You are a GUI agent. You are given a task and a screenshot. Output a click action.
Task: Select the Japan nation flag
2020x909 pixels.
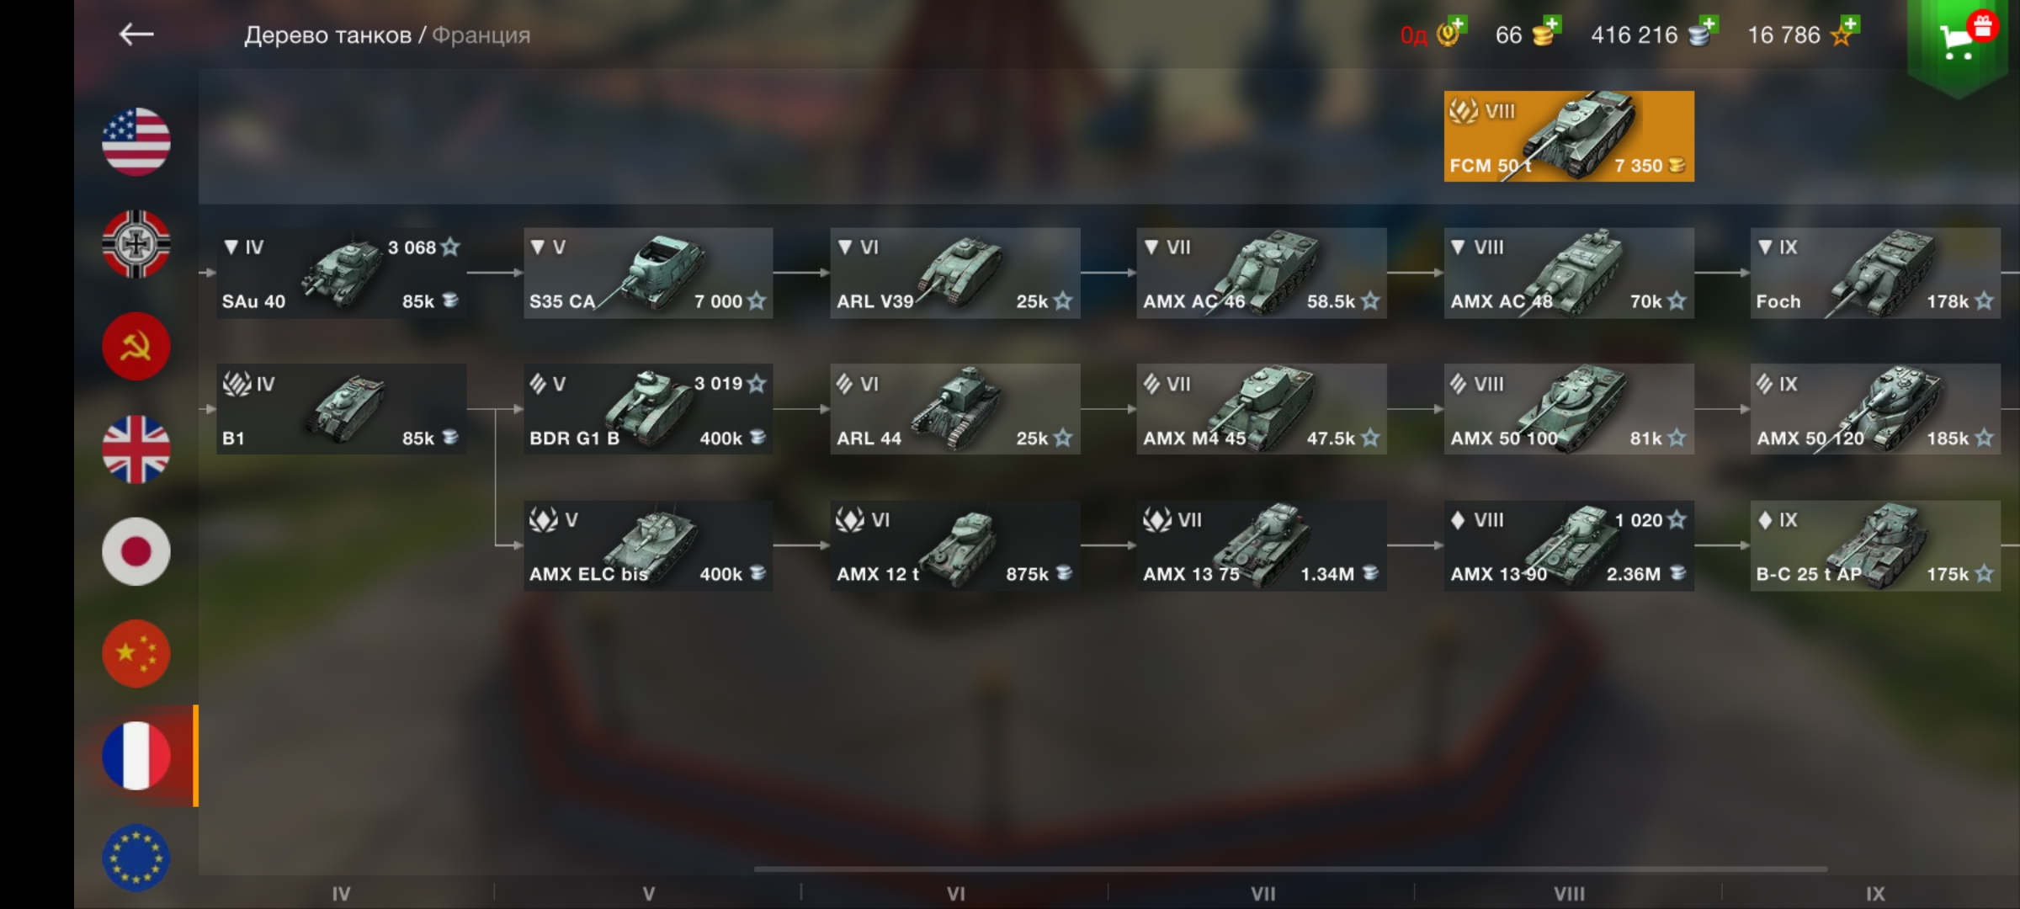(x=136, y=551)
